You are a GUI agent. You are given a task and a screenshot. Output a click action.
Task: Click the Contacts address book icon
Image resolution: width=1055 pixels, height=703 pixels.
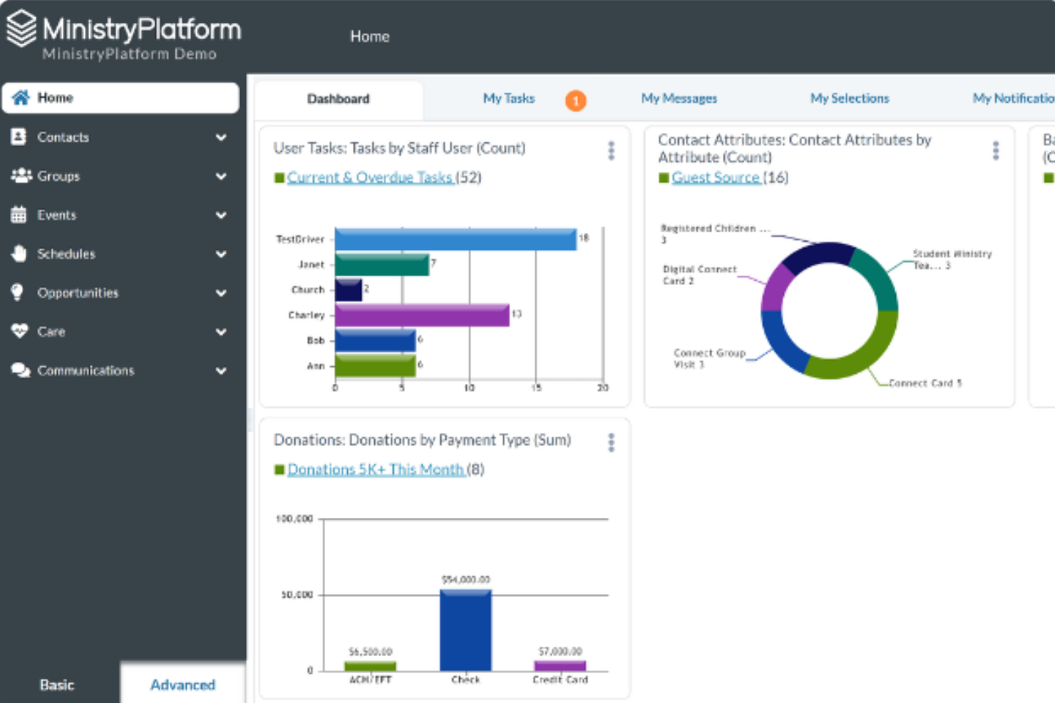coord(19,137)
